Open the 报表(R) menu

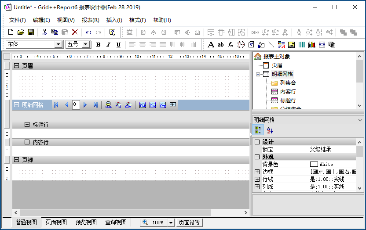click(91, 20)
